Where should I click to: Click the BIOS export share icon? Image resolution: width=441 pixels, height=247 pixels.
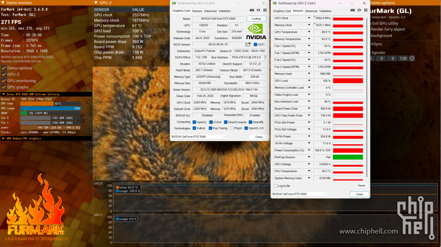(x=248, y=44)
